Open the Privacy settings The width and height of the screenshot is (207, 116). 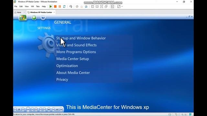(x=62, y=80)
